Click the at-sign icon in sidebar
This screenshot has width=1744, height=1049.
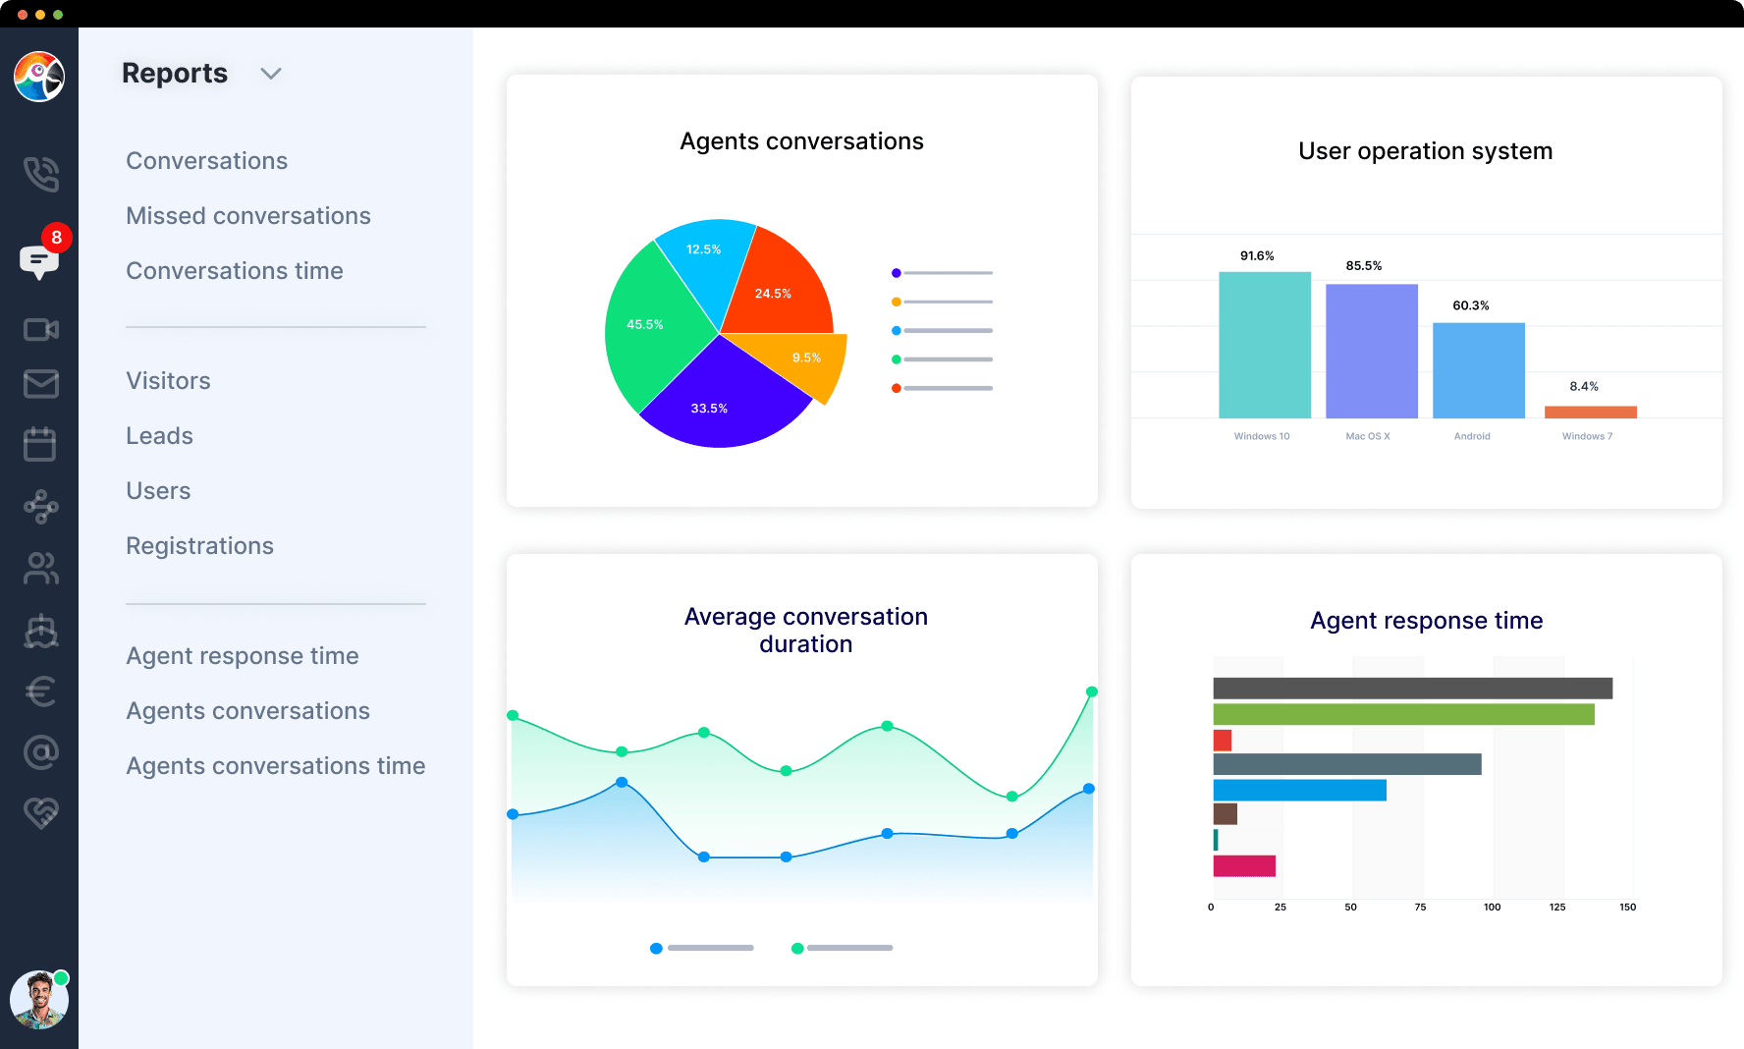pos(40,752)
